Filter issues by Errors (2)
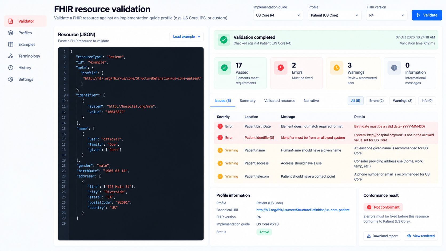 (376, 101)
